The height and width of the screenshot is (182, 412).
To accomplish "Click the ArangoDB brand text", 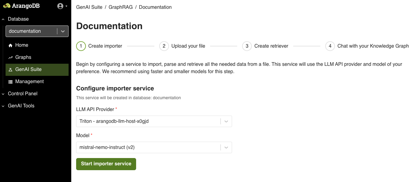I will [x=26, y=6].
